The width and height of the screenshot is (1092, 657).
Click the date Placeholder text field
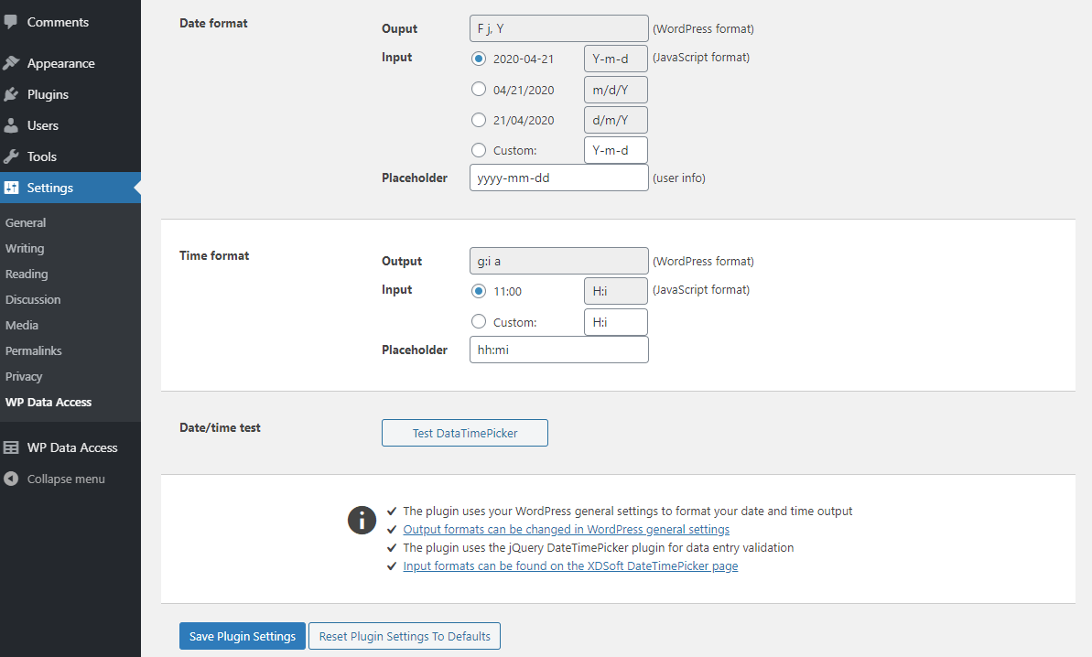pos(558,178)
